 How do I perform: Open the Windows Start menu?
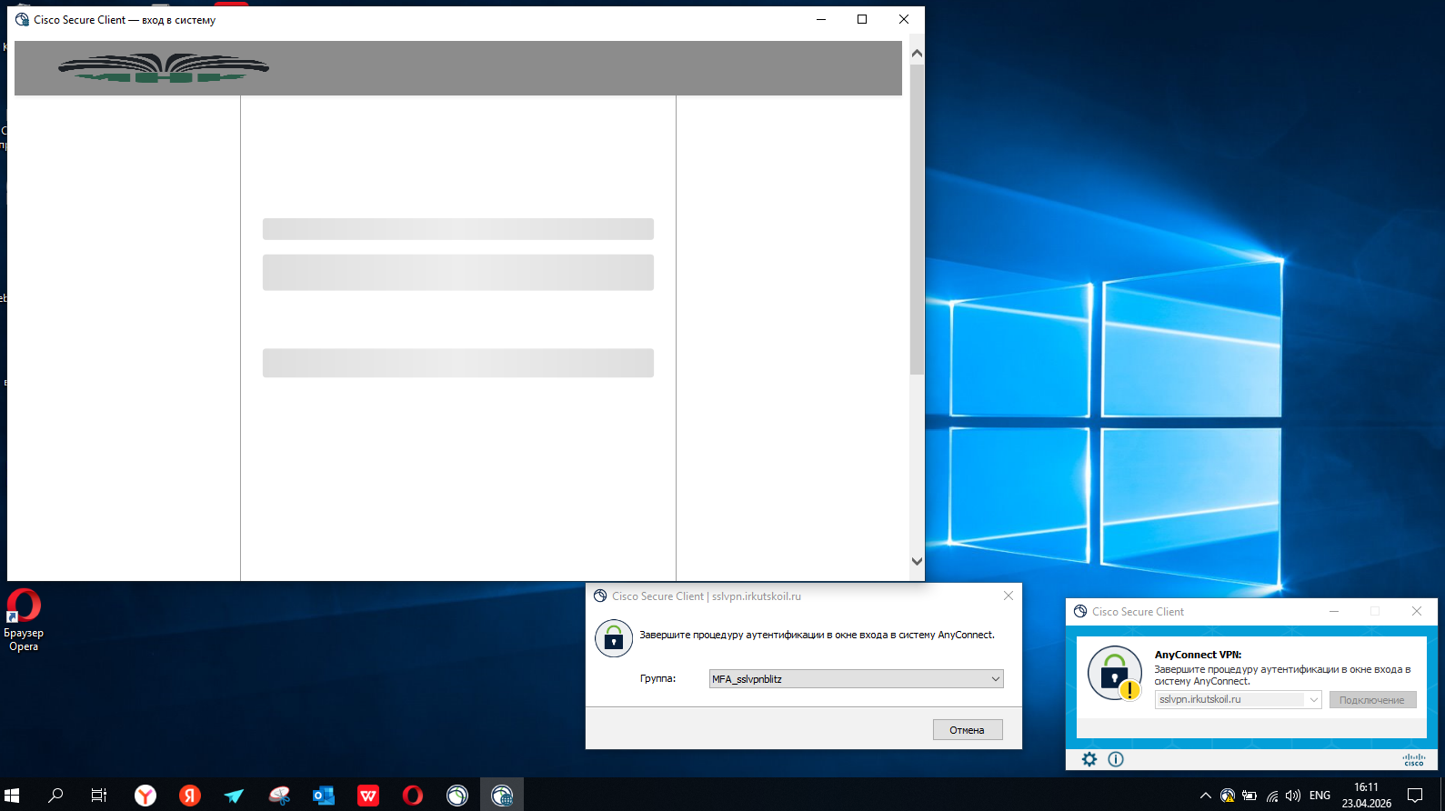point(12,796)
